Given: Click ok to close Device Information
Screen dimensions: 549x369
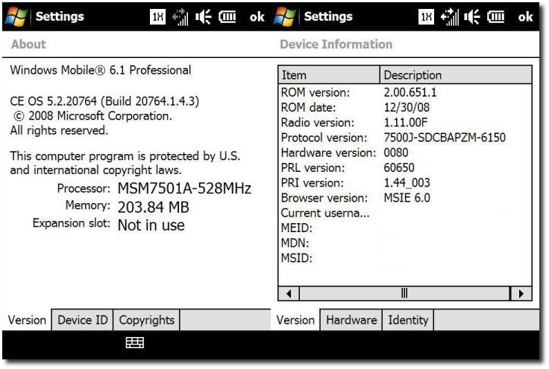Looking at the screenshot, I should pos(526,17).
